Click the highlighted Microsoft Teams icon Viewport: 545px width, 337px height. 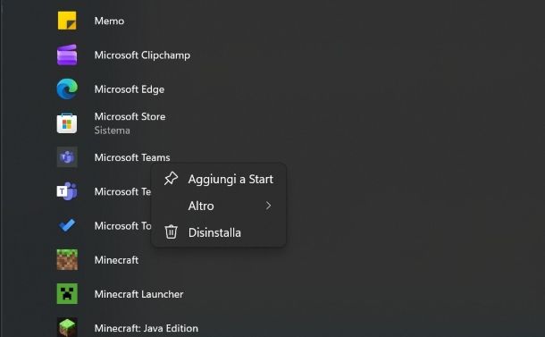[x=67, y=157]
